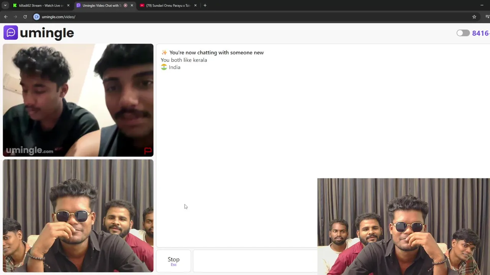The image size is (490, 275).
Task: Toggle the switch beside the 8416 count
Action: pos(463,33)
